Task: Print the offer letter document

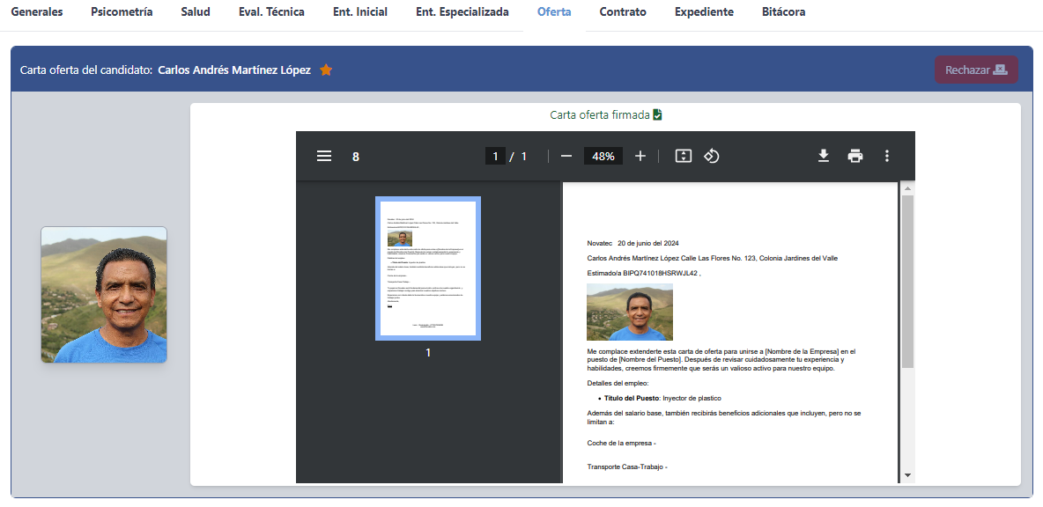Action: click(x=855, y=156)
